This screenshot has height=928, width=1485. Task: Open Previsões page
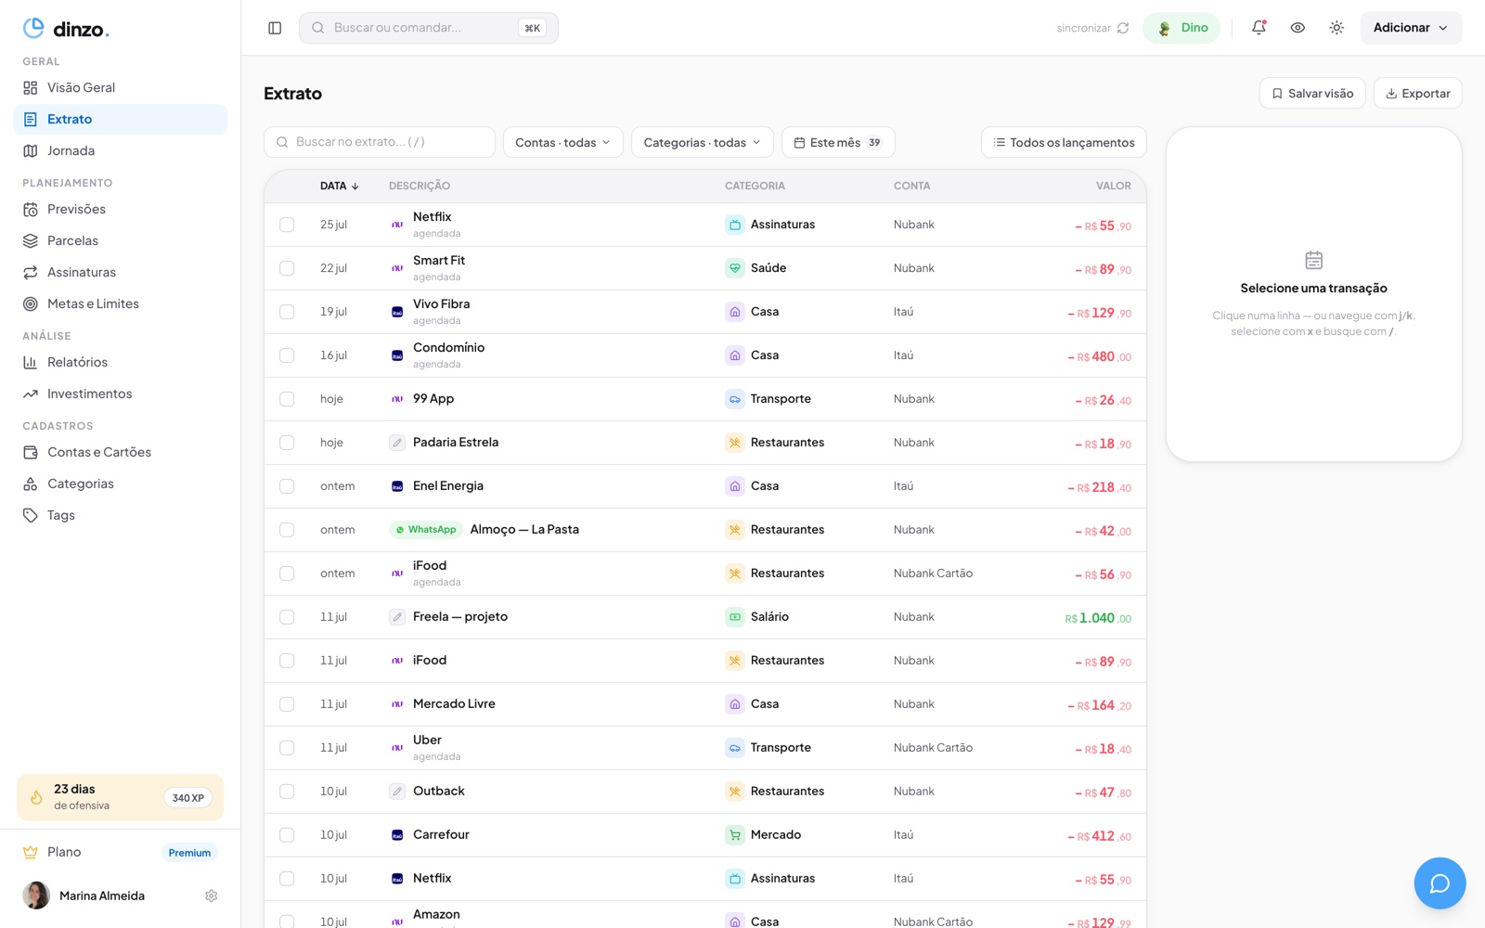click(120, 209)
